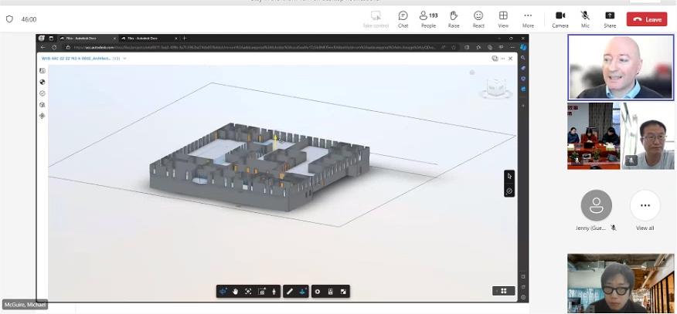This screenshot has width=677, height=314.
Task: Open viewer Settings gear icon
Action: (318, 291)
